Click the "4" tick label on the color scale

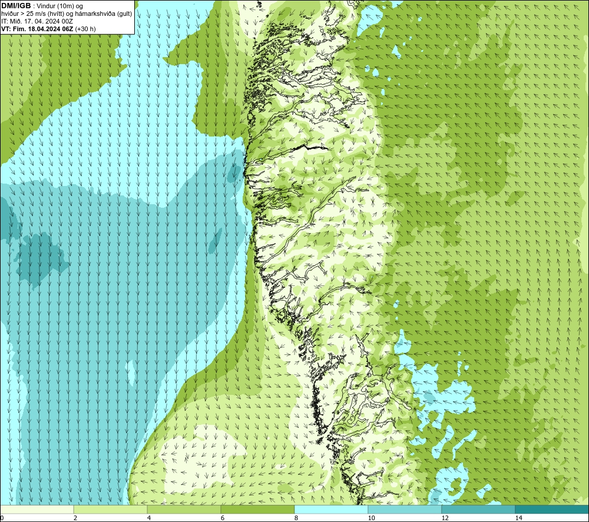[149, 518]
